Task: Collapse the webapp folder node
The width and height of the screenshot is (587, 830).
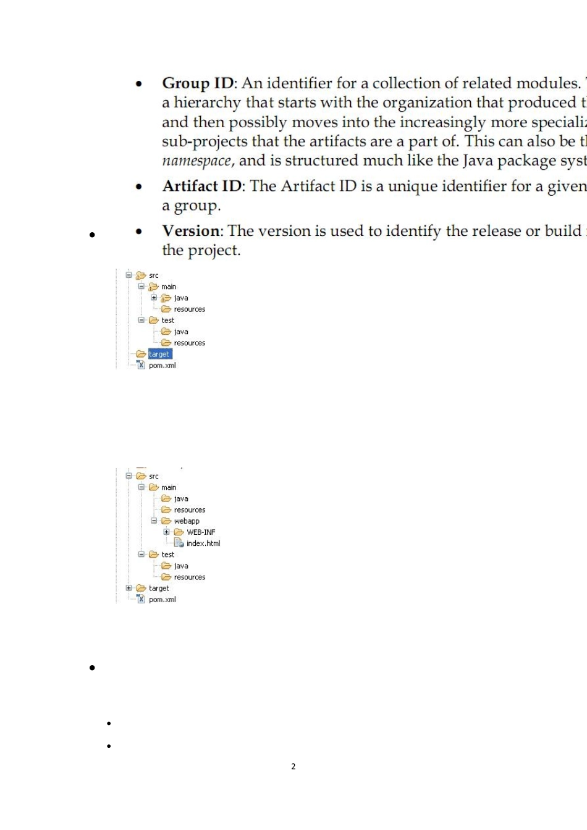Action: (x=154, y=521)
